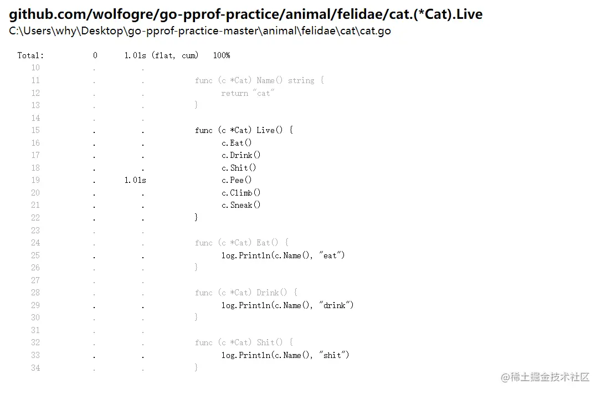Expand the c.Pee() source line
Screen dimensions: 601x394
(237, 180)
